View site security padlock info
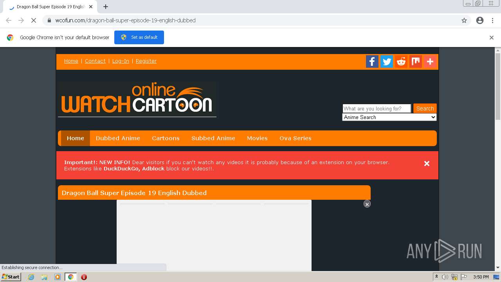The height and width of the screenshot is (282, 501). pyautogui.click(x=49, y=20)
